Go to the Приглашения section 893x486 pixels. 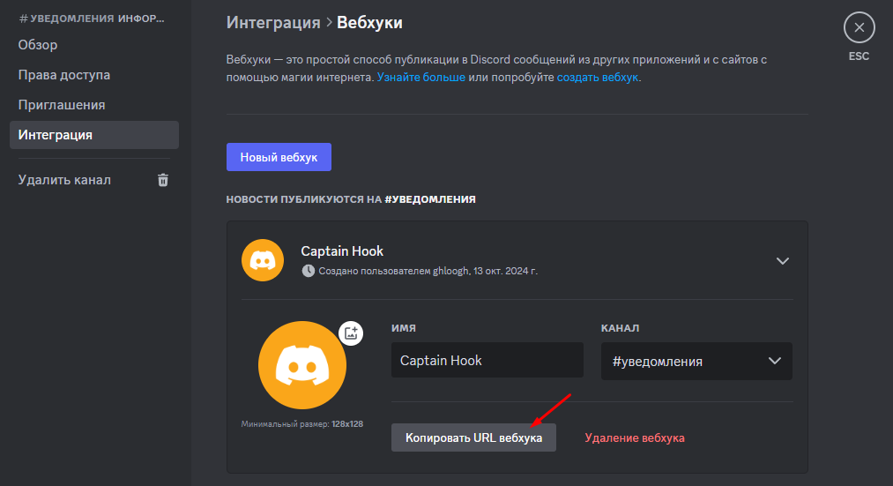(x=62, y=105)
